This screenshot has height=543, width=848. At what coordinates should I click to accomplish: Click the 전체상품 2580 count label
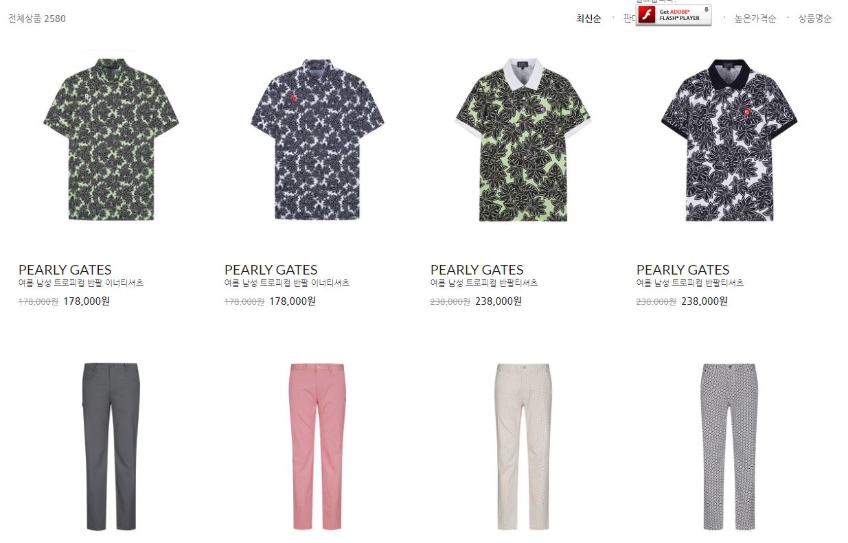[x=37, y=19]
